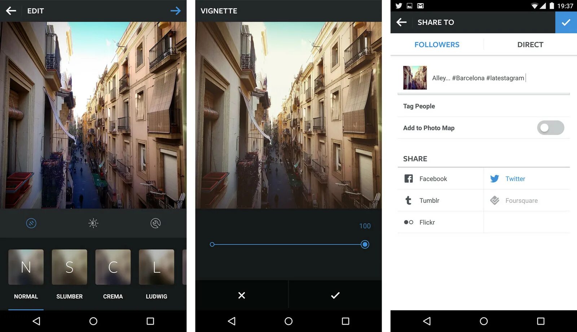Screen dimensions: 577x332
Task: Tap the vignette value 100 label
Action: tap(365, 226)
